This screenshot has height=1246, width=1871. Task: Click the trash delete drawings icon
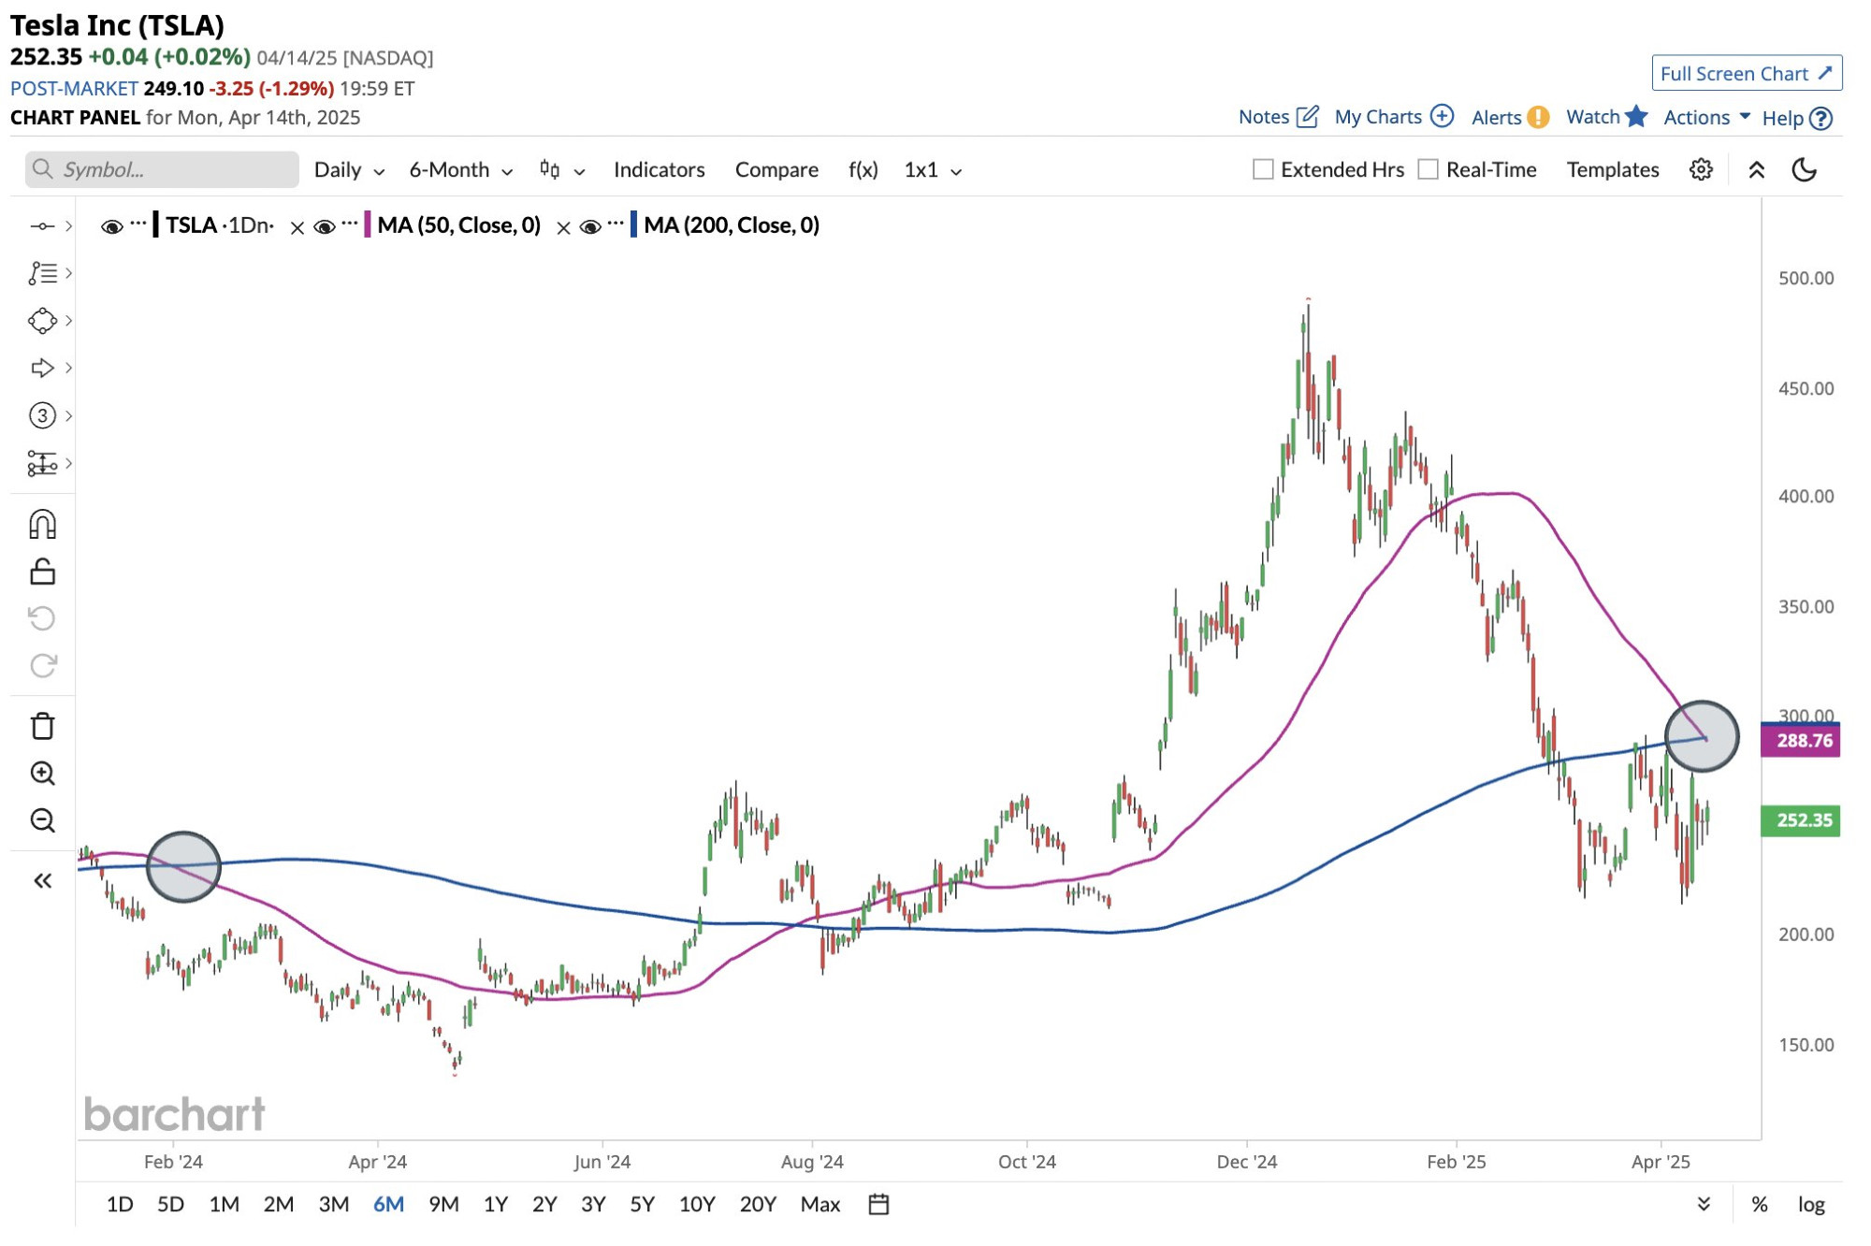(x=43, y=726)
